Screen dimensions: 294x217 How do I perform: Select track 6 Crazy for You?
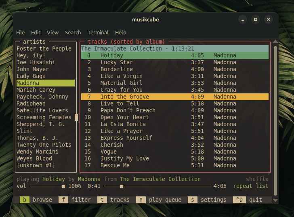(175, 90)
